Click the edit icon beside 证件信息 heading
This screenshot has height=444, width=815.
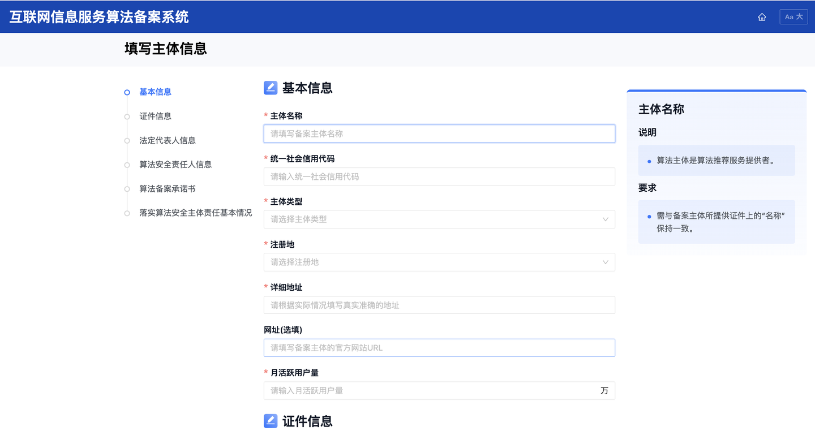271,421
